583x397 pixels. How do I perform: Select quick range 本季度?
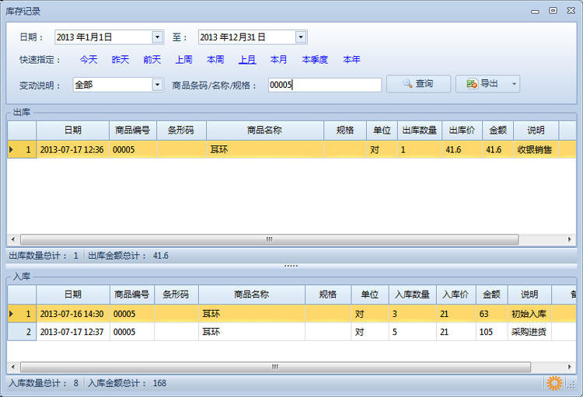tap(315, 60)
